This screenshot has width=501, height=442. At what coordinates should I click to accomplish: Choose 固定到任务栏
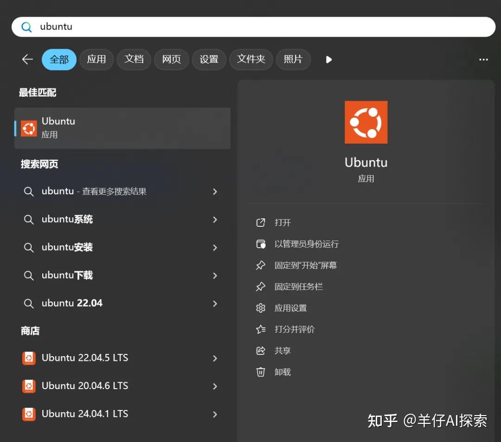click(298, 287)
